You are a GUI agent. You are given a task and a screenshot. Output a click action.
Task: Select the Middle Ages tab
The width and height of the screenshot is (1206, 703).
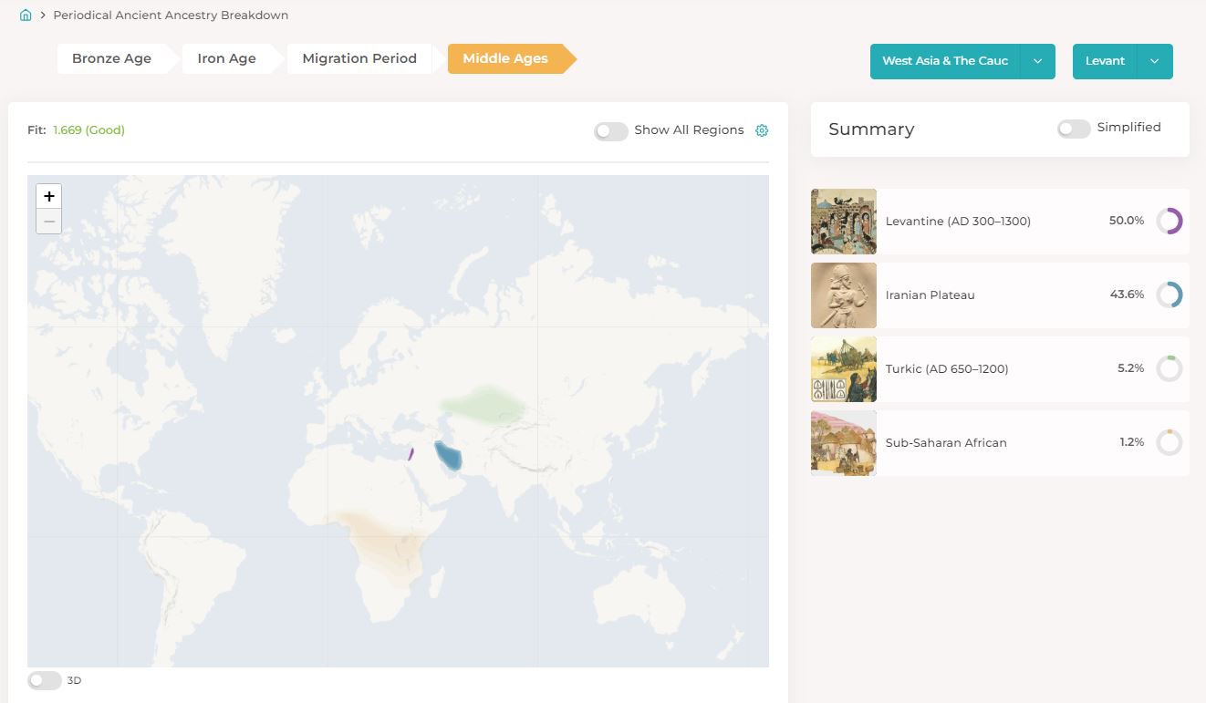pos(505,58)
